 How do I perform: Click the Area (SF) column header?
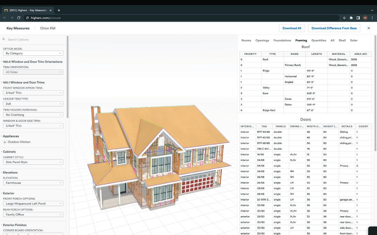[361, 54]
